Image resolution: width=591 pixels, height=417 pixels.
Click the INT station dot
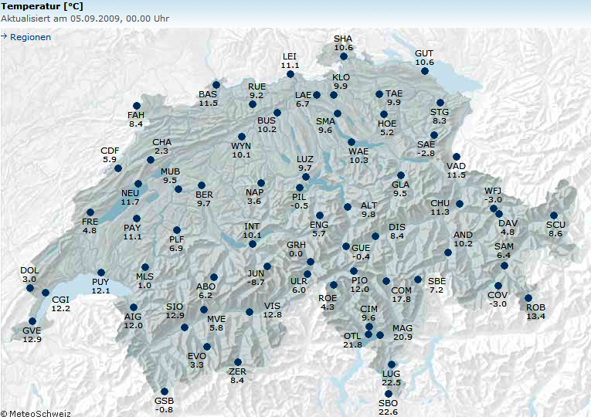click(253, 244)
